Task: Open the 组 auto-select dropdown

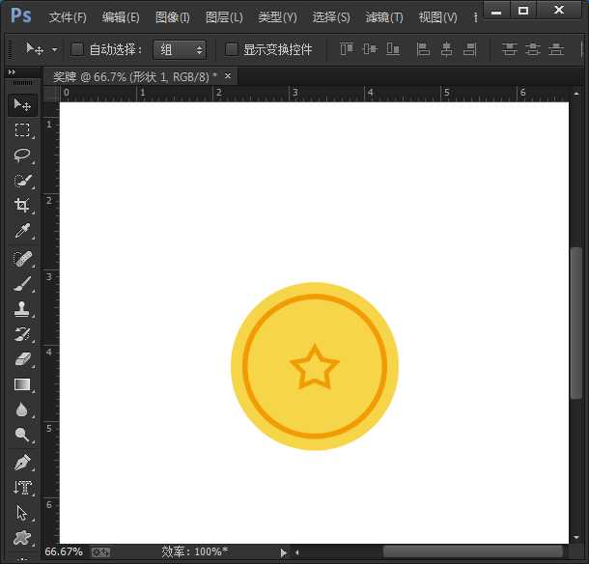Action: [x=180, y=49]
